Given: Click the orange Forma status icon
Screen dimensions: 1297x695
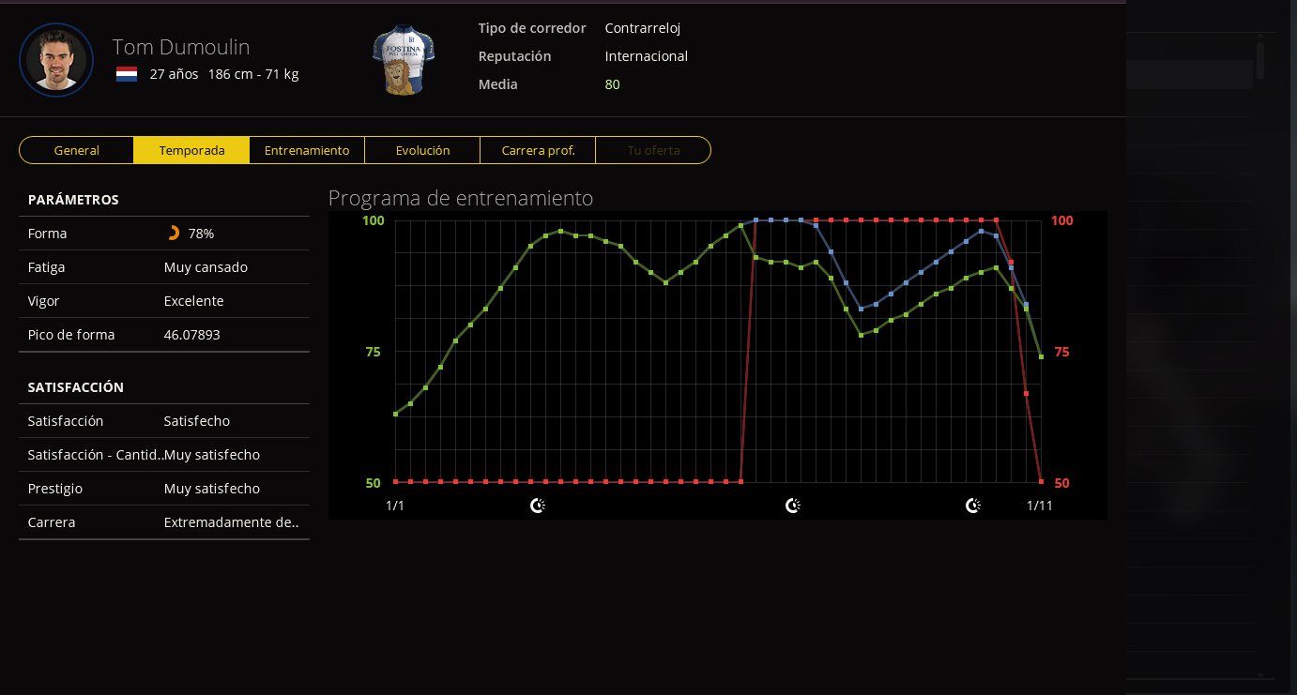Looking at the screenshot, I should [x=173, y=234].
